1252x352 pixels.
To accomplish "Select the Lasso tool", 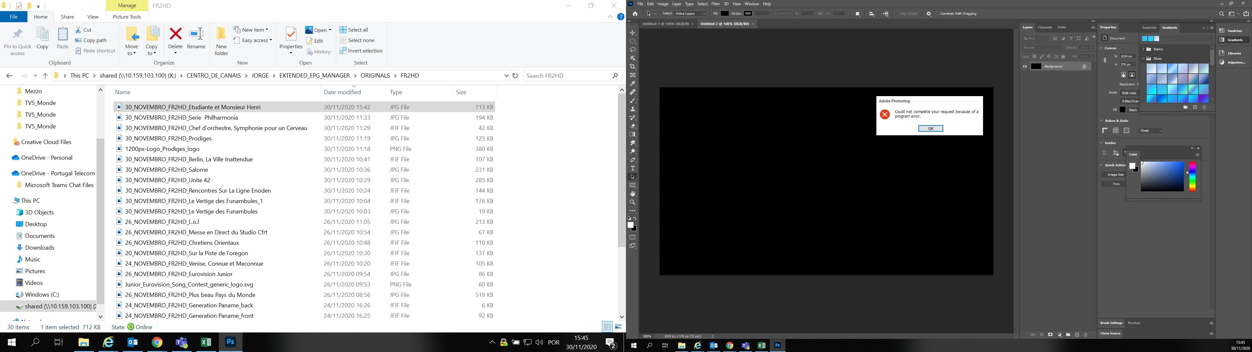I will point(632,50).
